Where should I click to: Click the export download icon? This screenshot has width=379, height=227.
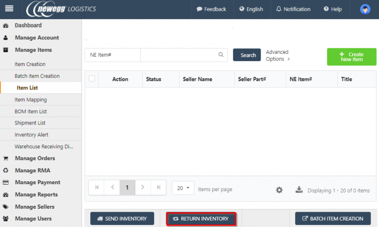pos(299,190)
